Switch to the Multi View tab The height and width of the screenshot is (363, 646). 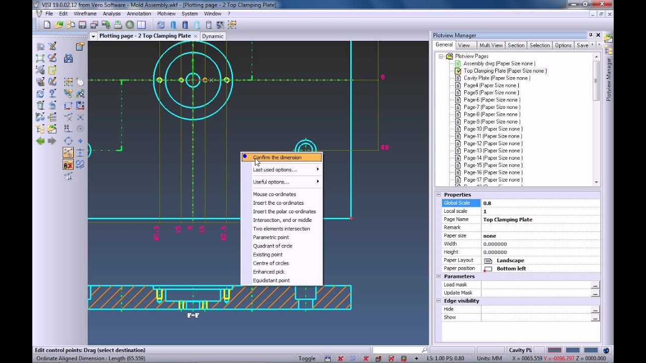(491, 45)
